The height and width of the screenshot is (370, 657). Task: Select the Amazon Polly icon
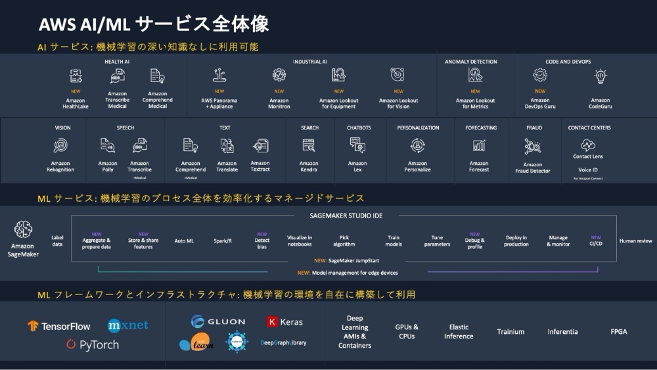[108, 145]
